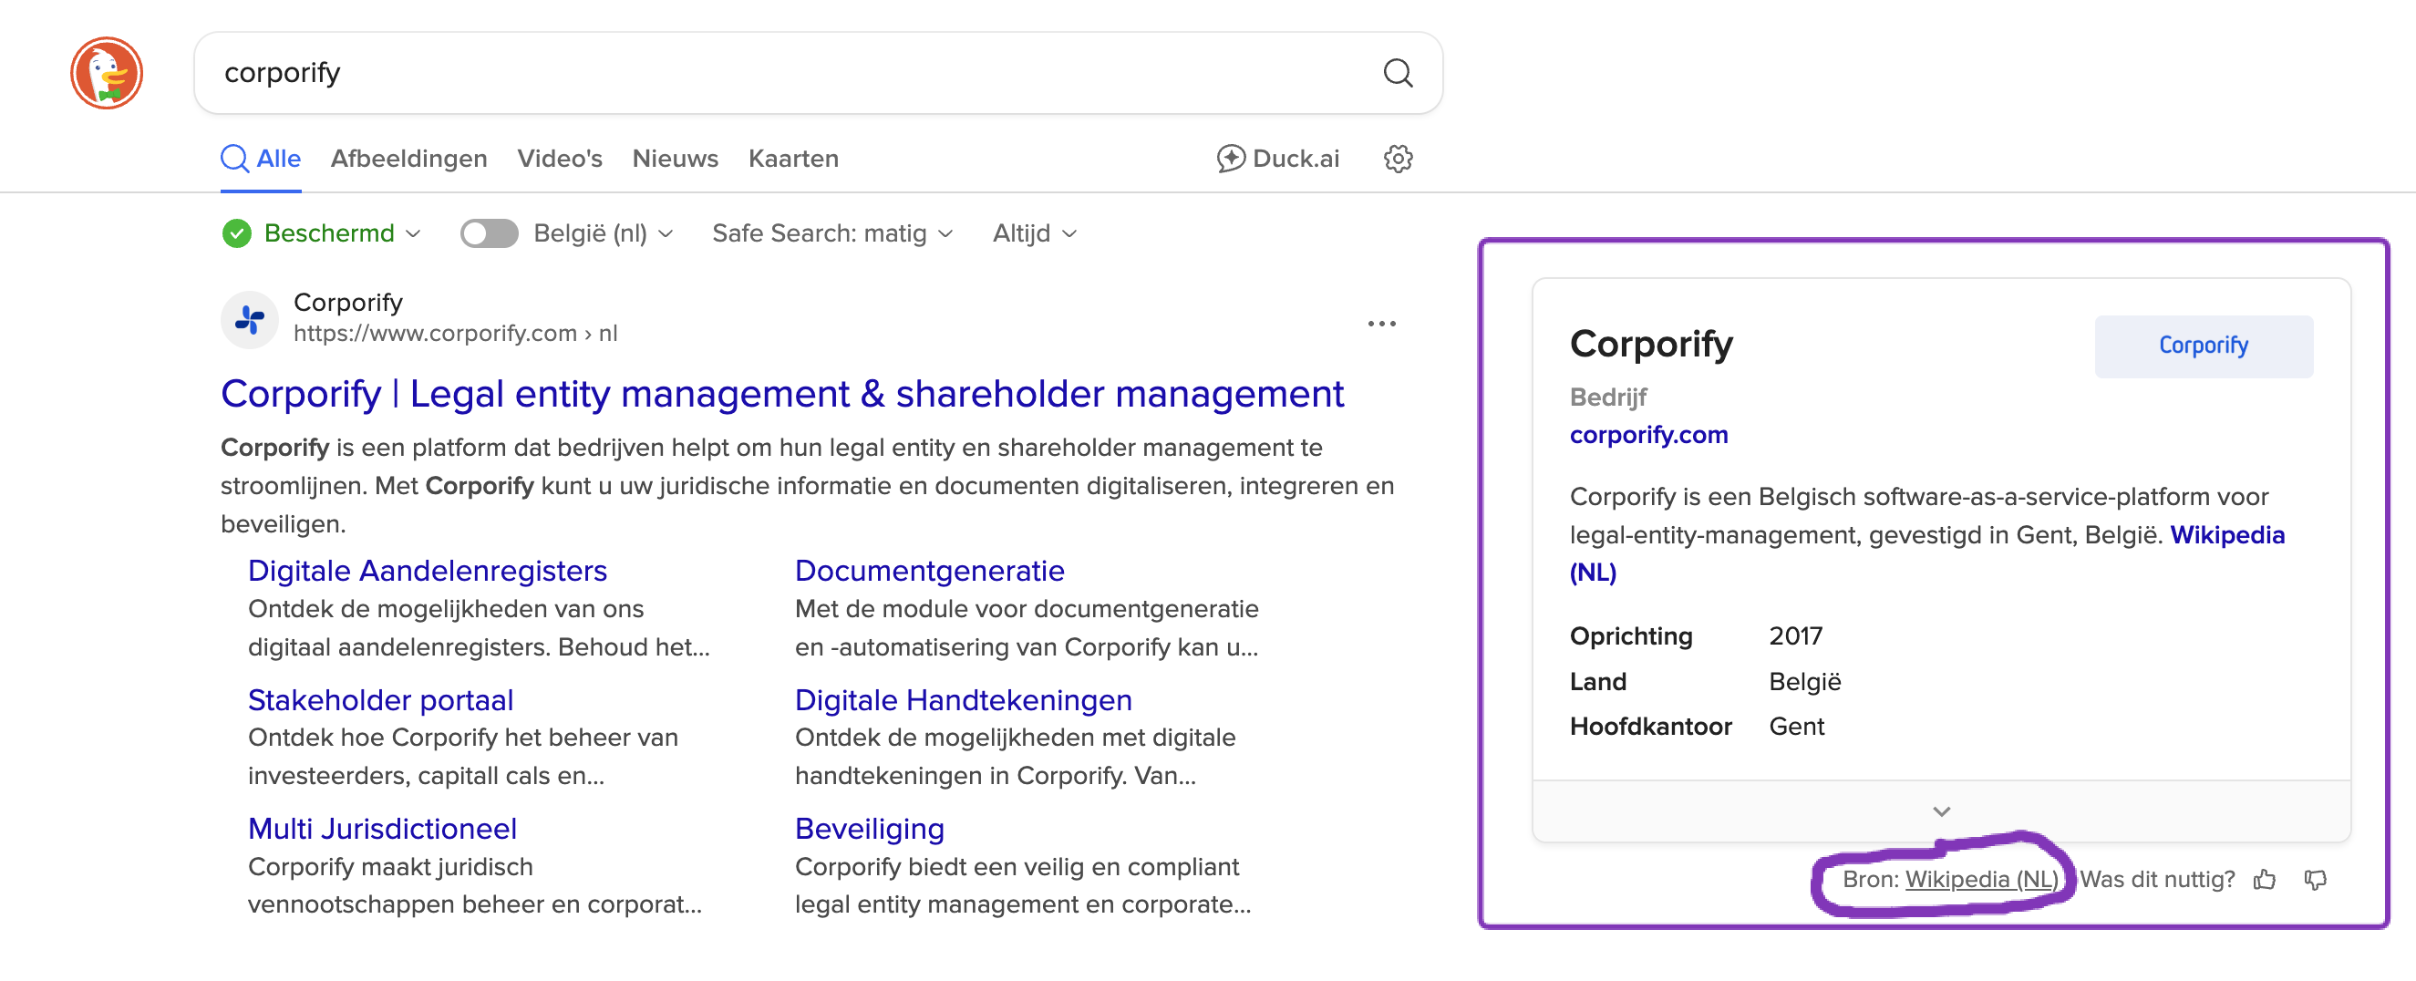
Task: Expand the Corporify info box chevron
Action: [1940, 811]
